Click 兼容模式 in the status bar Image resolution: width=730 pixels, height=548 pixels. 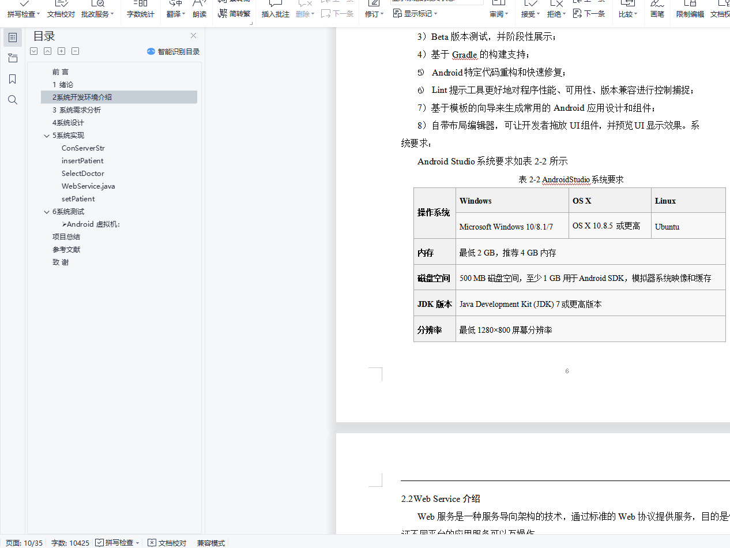(x=211, y=543)
